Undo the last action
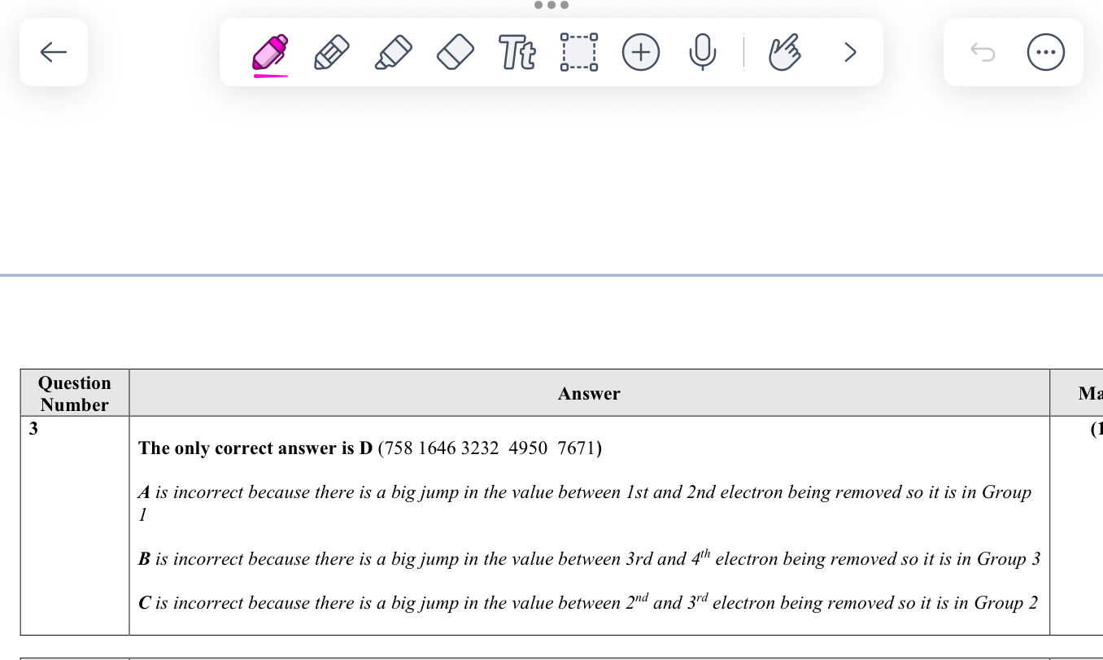The height and width of the screenshot is (660, 1103). click(983, 53)
